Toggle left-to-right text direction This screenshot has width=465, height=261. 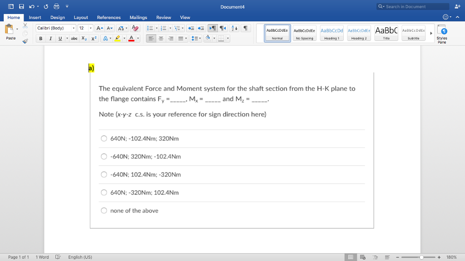click(213, 28)
